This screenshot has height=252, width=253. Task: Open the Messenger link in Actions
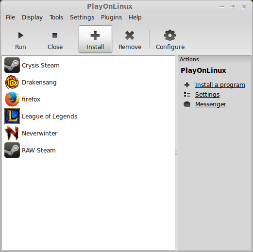coord(211,104)
